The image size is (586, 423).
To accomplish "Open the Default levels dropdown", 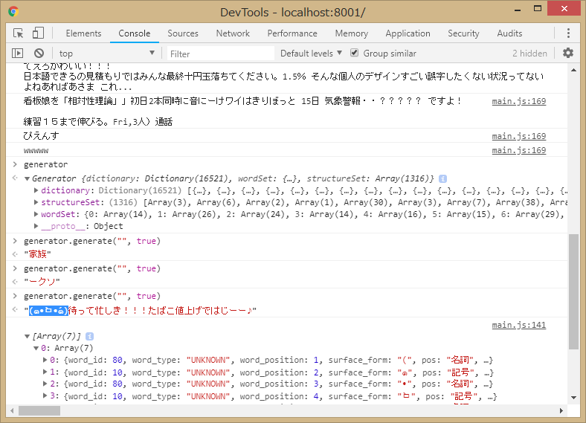I will tap(311, 54).
